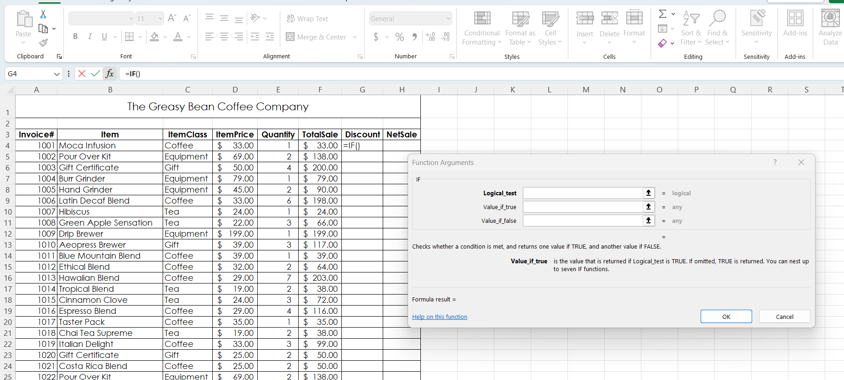The image size is (844, 380).
Task: Toggle Bold formatting
Action: click(75, 36)
